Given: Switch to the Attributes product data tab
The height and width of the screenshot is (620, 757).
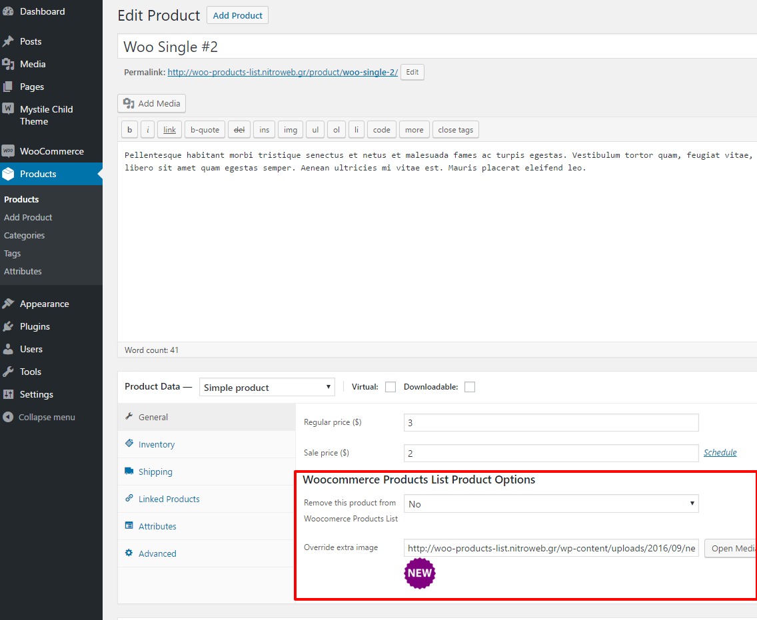Looking at the screenshot, I should [207, 526].
